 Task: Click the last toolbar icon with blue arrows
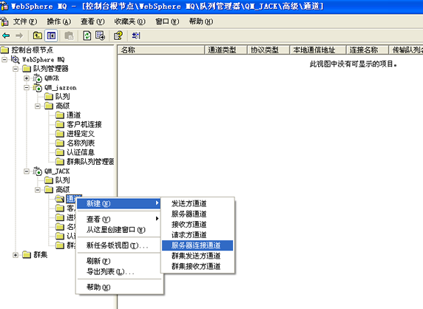(136, 35)
